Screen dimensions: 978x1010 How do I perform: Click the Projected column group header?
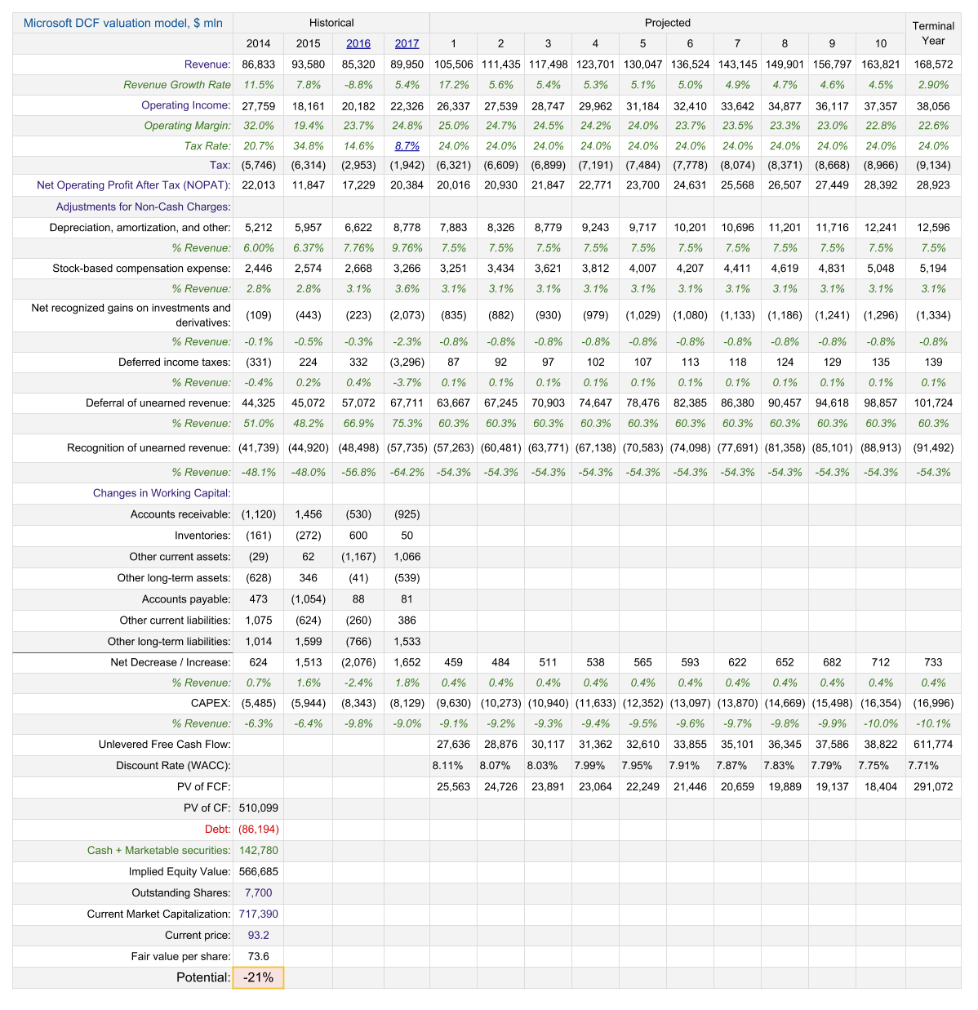[x=667, y=23]
